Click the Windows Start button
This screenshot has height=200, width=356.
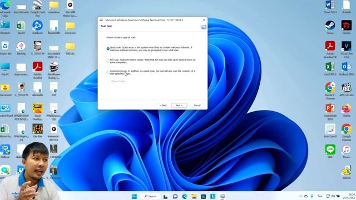[x=134, y=196]
